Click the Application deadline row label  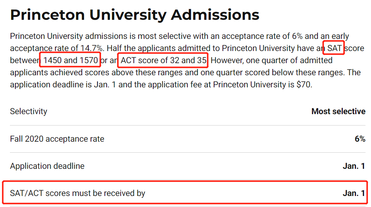(x=47, y=166)
